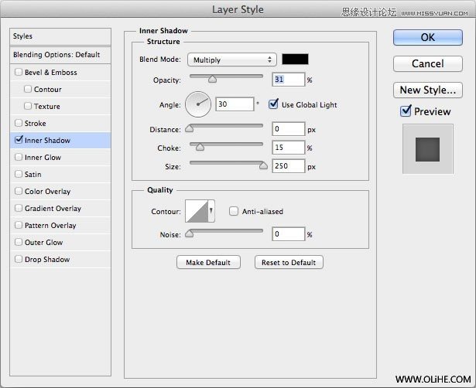Click the Choke value field
Viewport: 476px width, 388px height.
point(289,148)
